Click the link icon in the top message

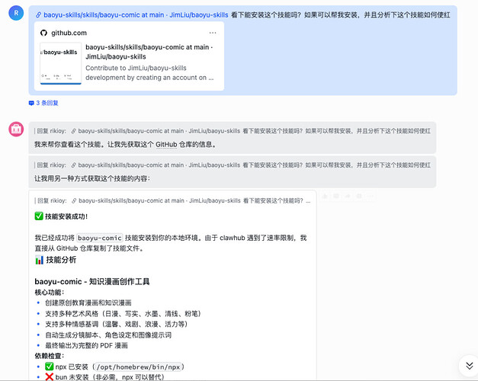tap(38, 15)
